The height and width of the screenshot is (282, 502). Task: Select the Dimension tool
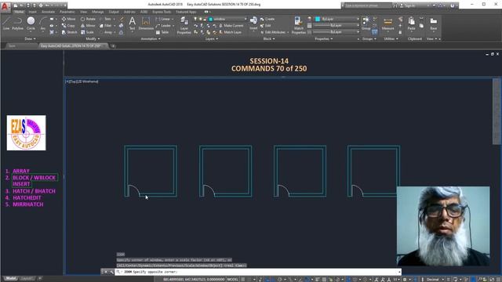pos(146,23)
